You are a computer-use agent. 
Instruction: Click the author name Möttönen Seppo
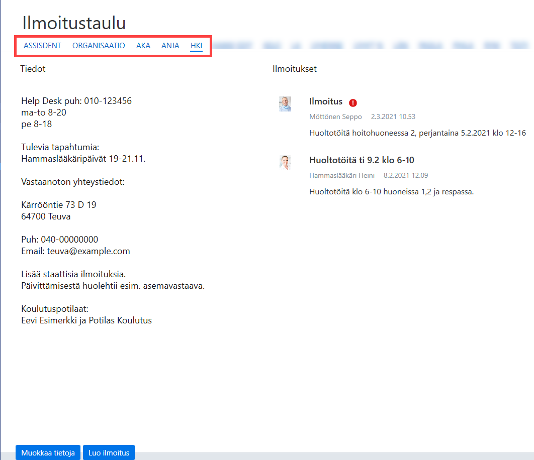point(335,117)
